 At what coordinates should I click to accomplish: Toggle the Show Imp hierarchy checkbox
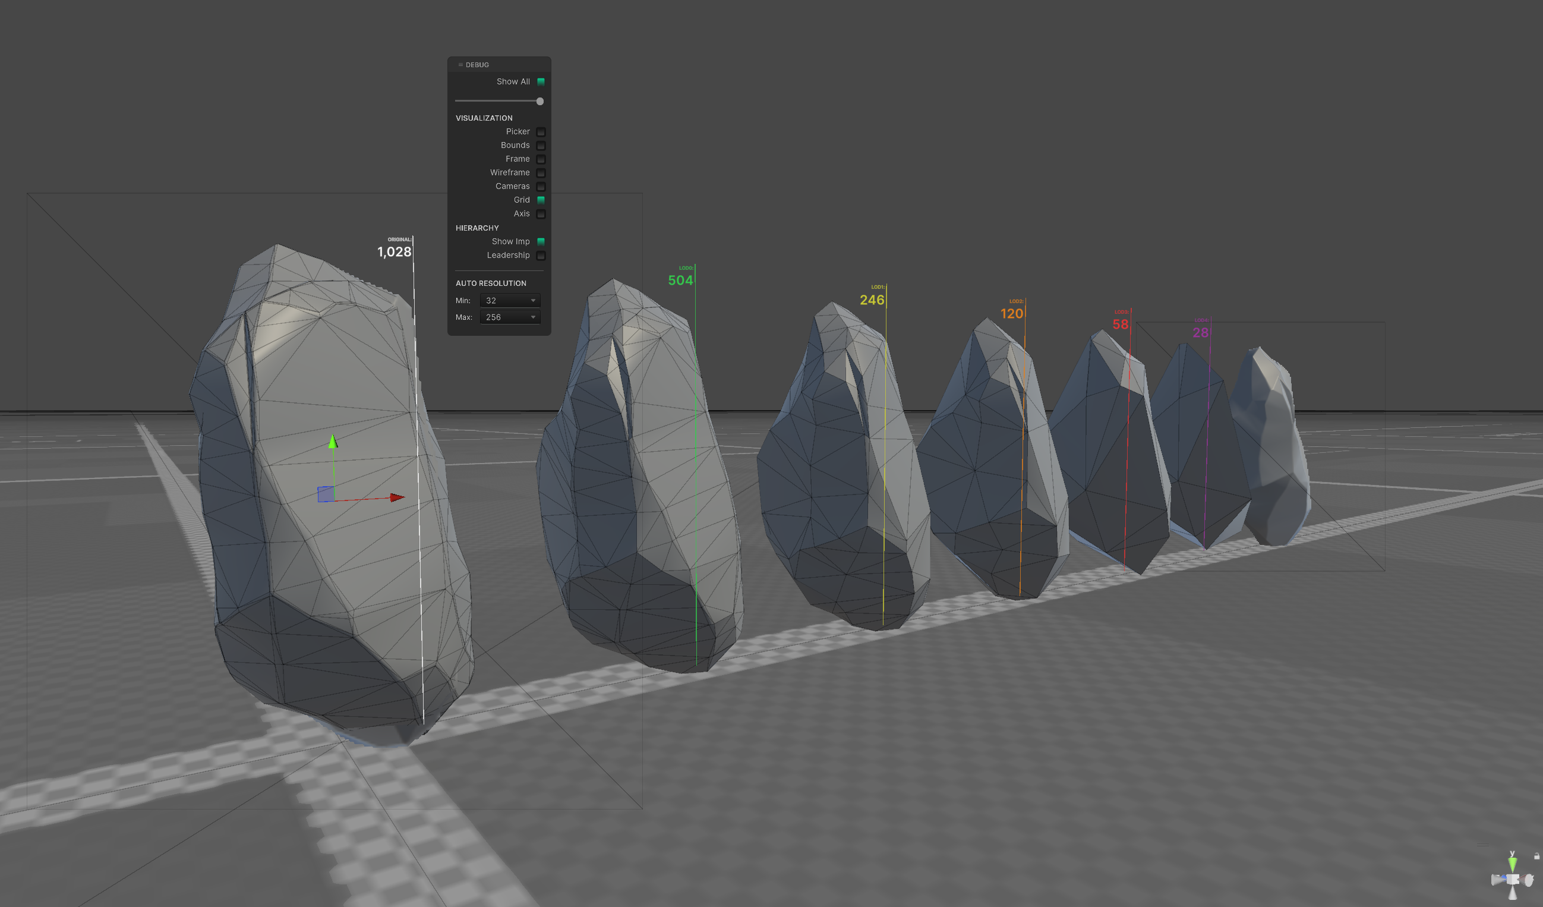tap(541, 242)
